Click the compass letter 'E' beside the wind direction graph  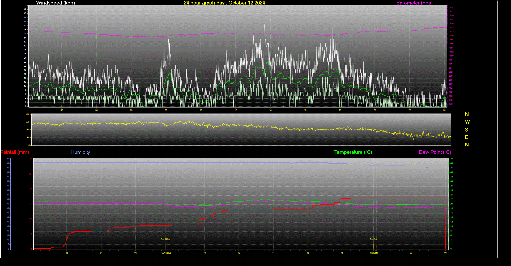coord(467,137)
